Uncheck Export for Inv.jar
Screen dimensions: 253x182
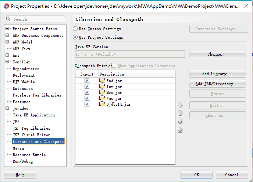(x=87, y=87)
